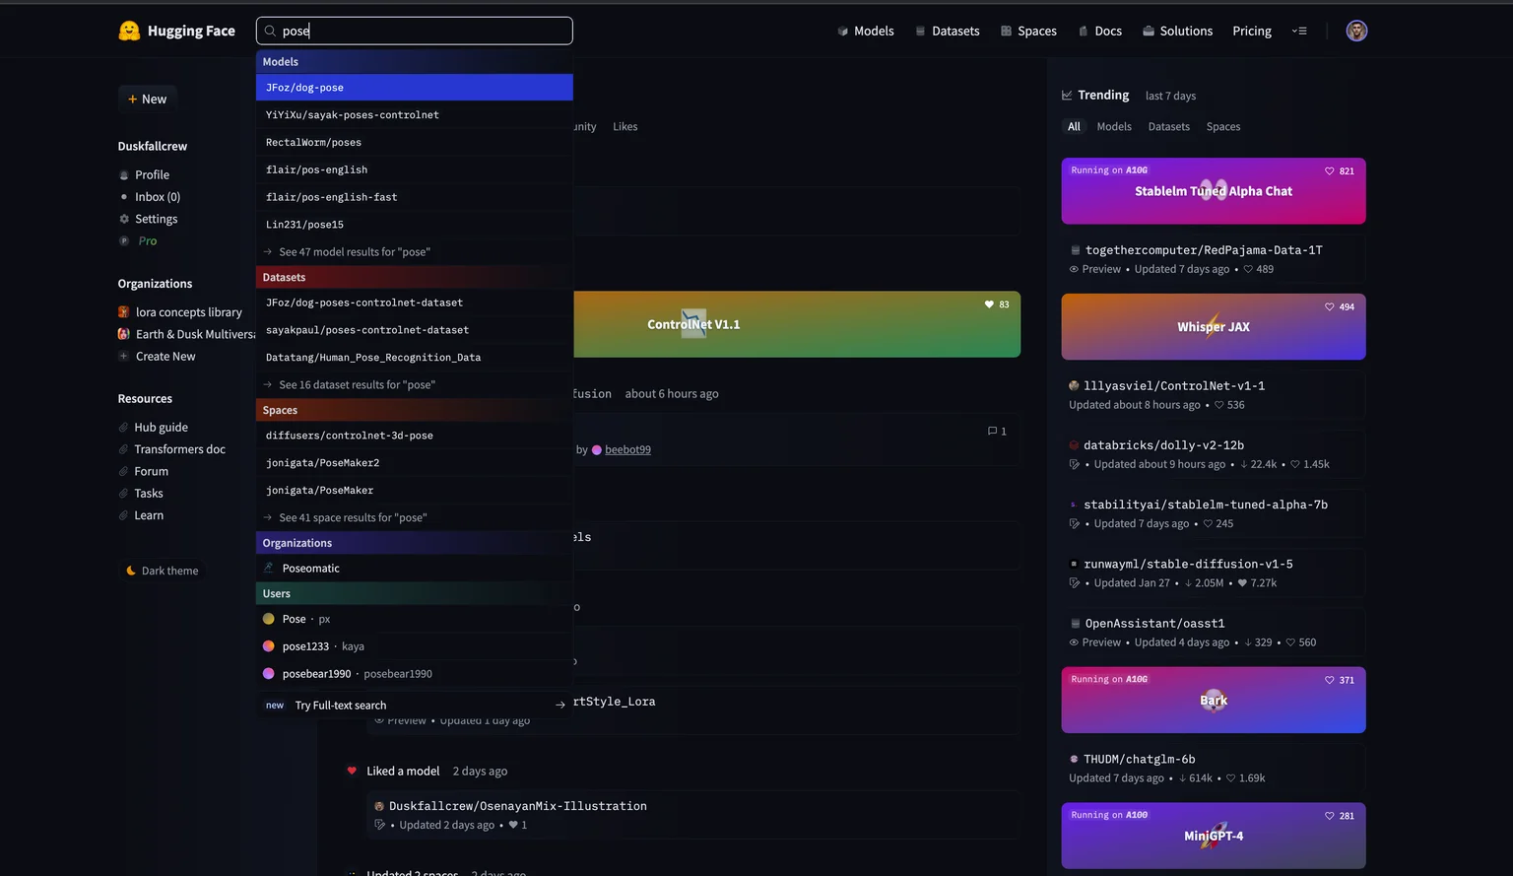Click the Poseomatic organization icon

pos(269,568)
